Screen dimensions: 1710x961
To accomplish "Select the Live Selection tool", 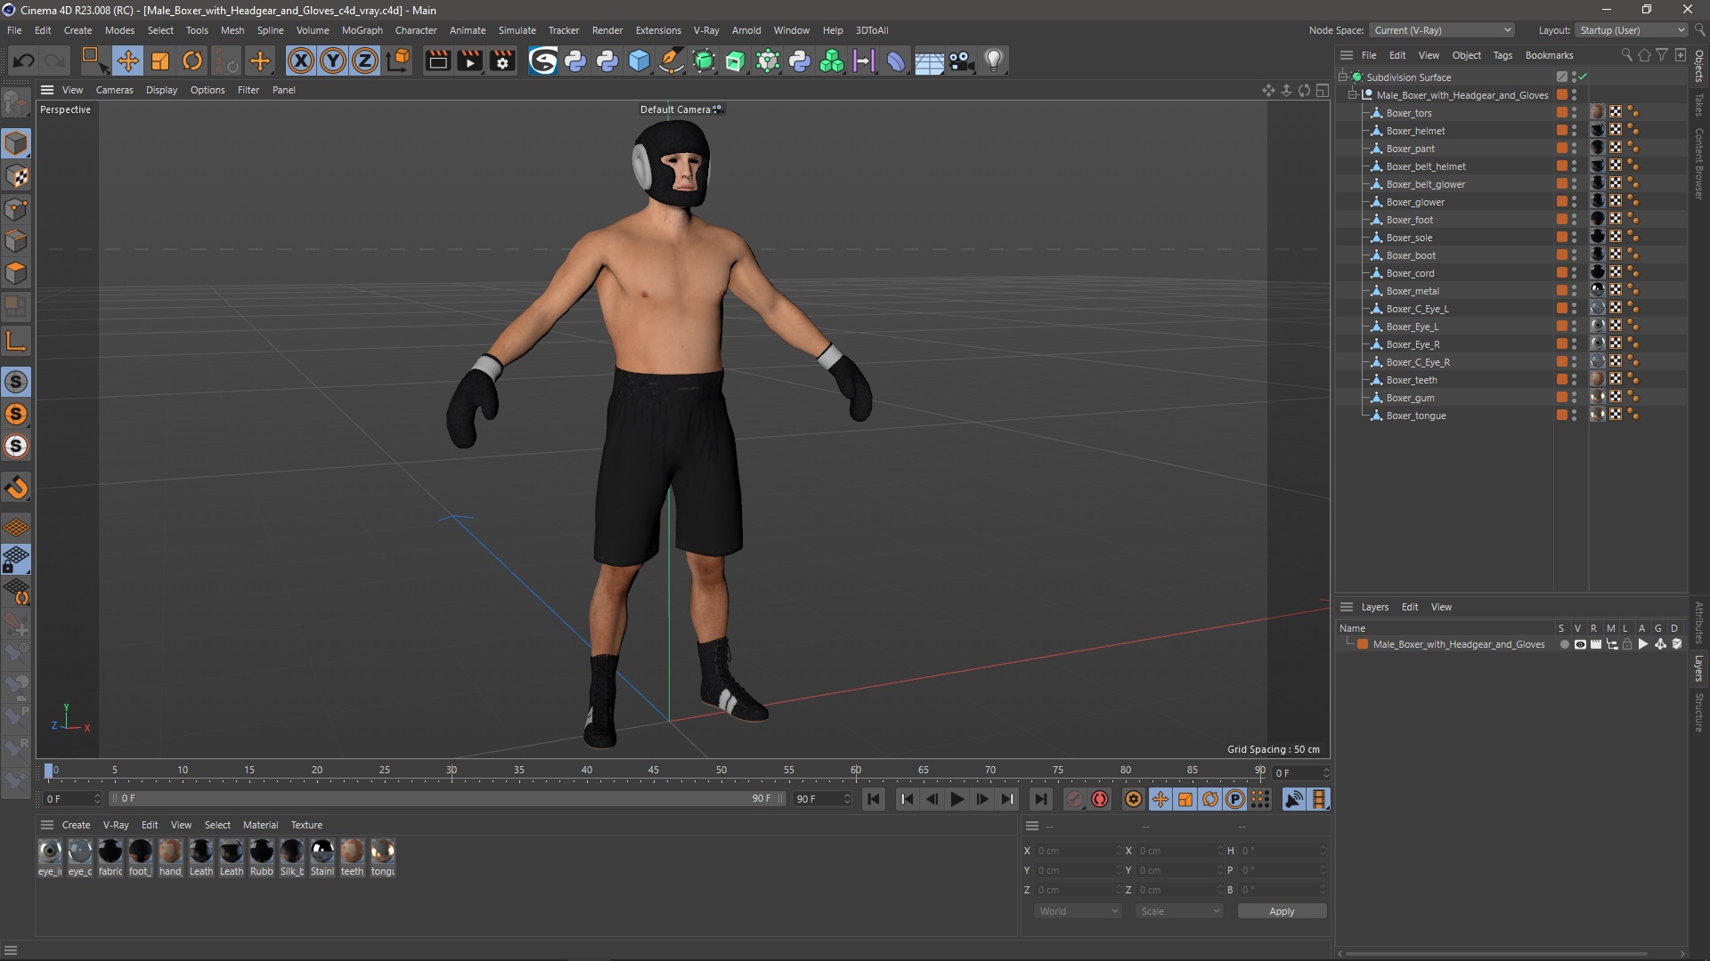I will click(94, 61).
